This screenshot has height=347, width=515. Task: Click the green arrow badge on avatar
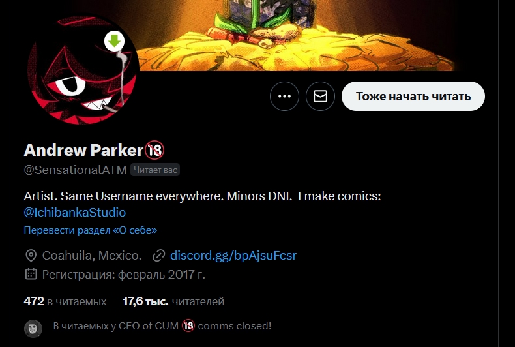pyautogui.click(x=114, y=41)
